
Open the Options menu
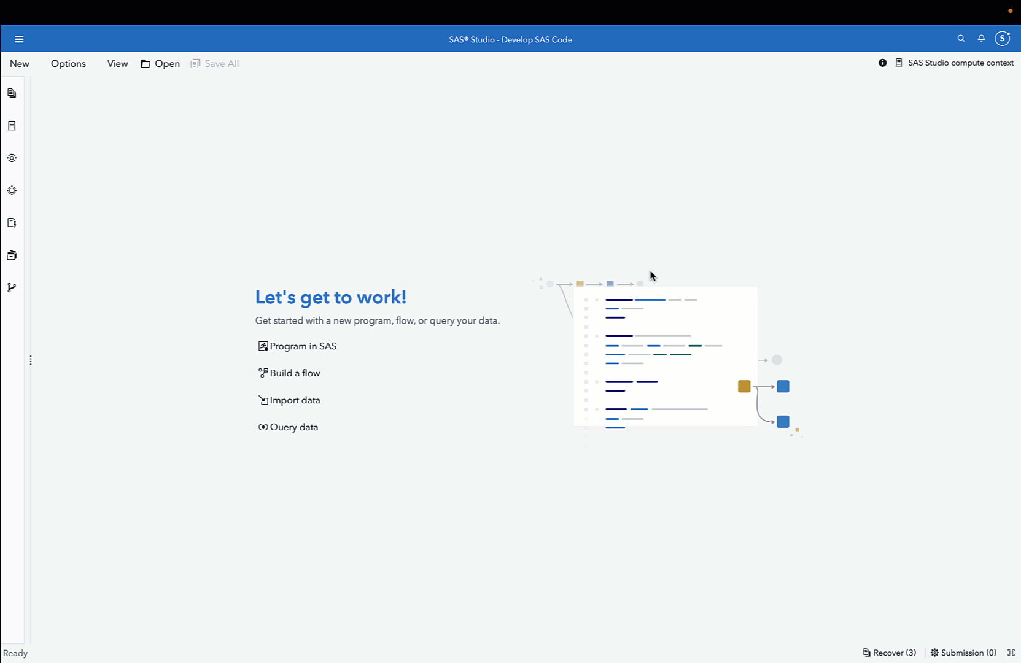(68, 63)
